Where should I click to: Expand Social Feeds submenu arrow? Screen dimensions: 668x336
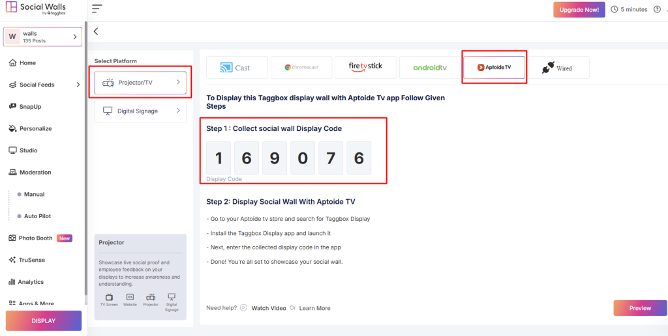(78, 85)
